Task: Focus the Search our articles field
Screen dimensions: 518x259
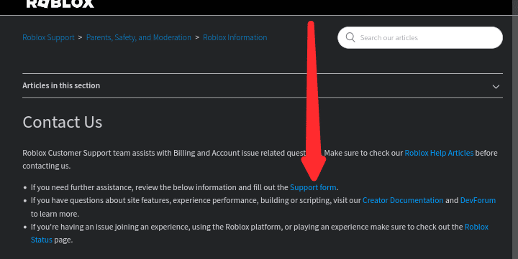Action: pos(420,37)
